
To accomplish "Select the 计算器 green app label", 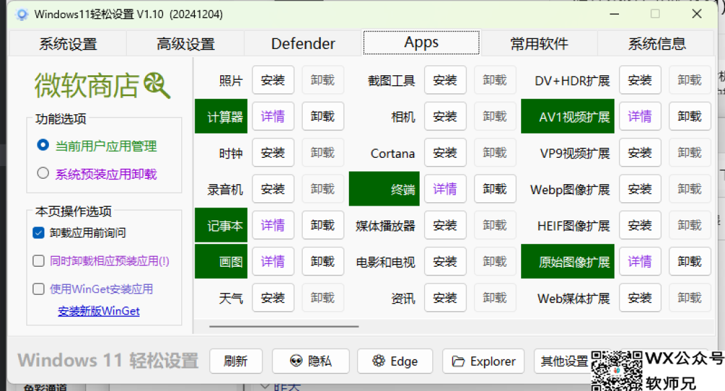I will (221, 116).
